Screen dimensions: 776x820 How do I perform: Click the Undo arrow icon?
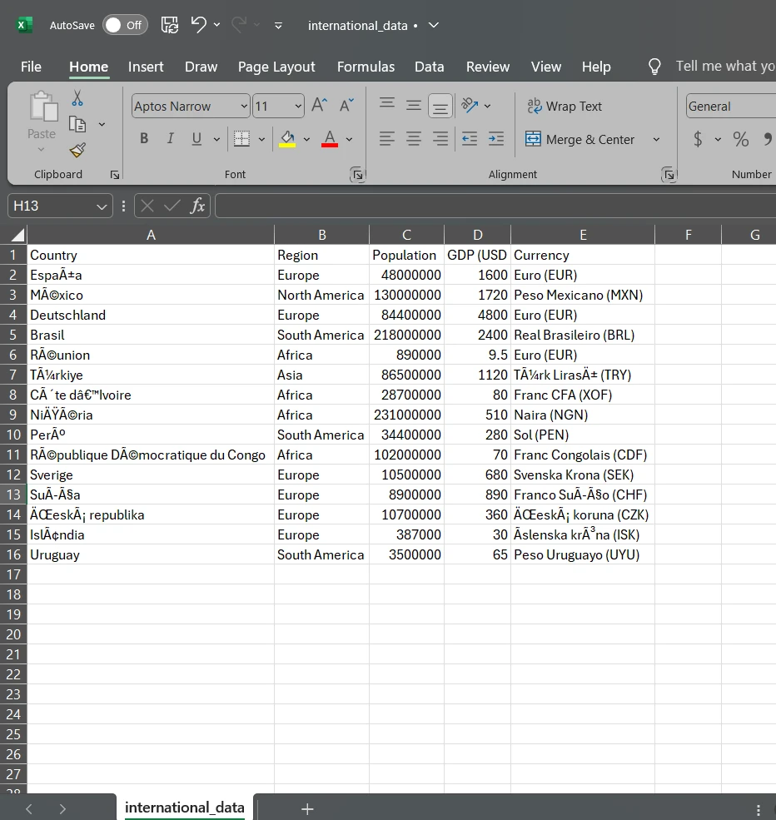[x=198, y=25]
